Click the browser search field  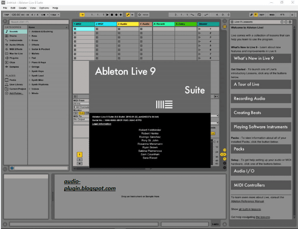tap(39, 22)
